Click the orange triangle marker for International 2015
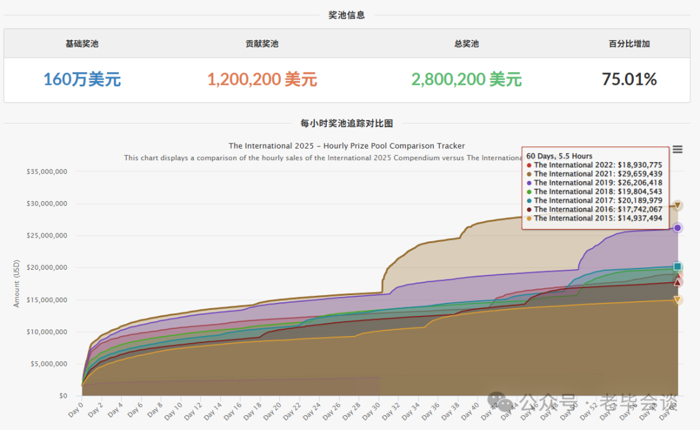Image resolution: width=700 pixels, height=430 pixels. [x=677, y=300]
